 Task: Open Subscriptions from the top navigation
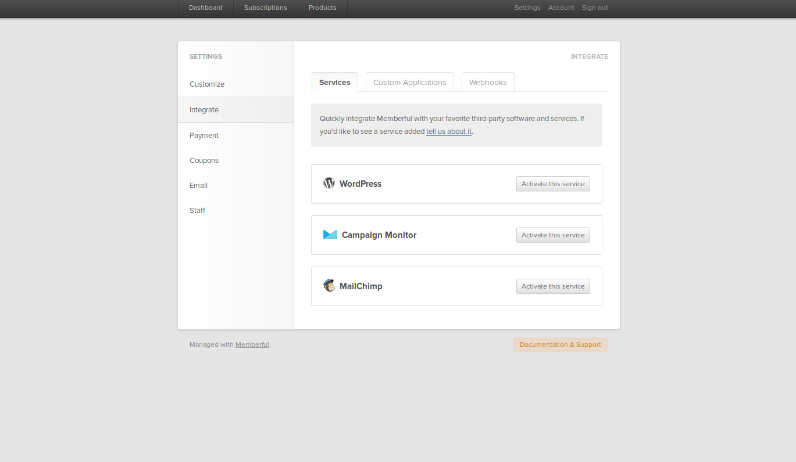coord(266,8)
